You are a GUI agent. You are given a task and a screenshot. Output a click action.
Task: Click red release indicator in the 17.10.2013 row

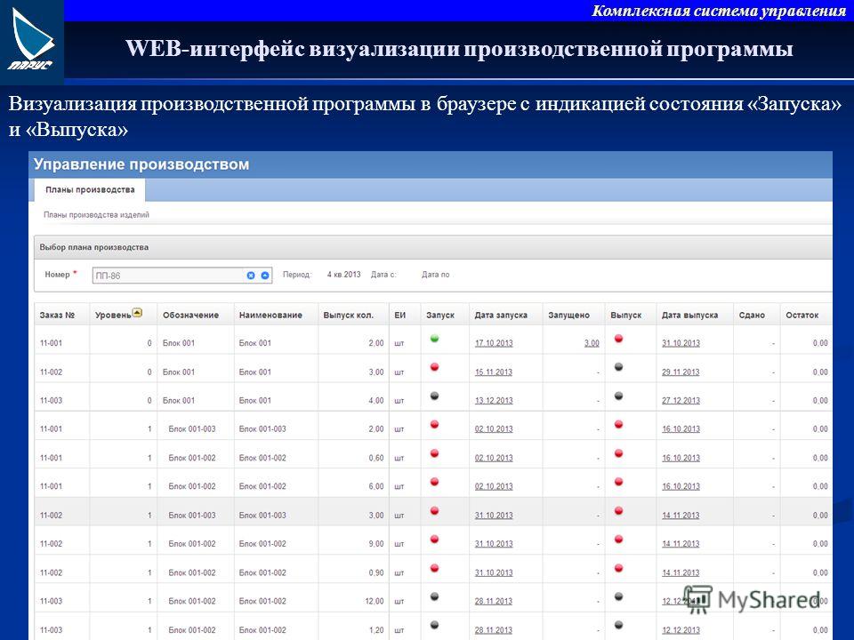tap(618, 339)
